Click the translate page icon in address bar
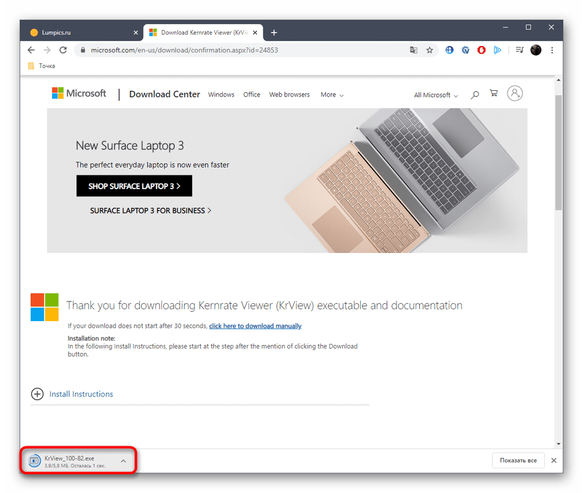 [x=414, y=50]
